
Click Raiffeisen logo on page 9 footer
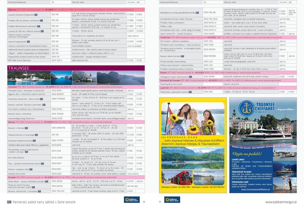click(x=172, y=200)
